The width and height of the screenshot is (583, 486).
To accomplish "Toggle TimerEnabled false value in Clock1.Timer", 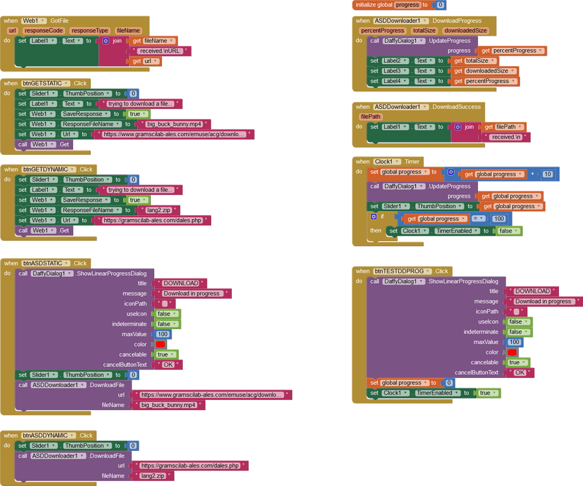I will click(509, 231).
